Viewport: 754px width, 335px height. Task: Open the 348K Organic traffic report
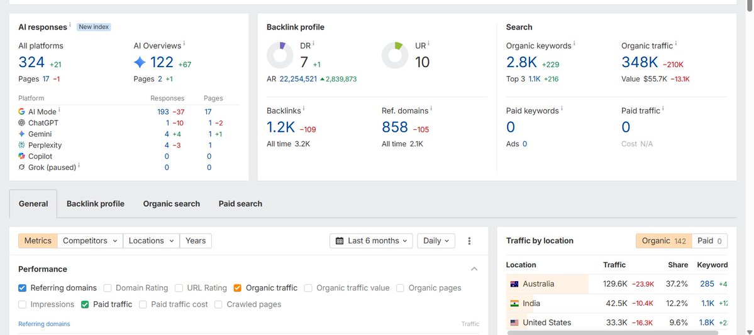click(x=640, y=62)
